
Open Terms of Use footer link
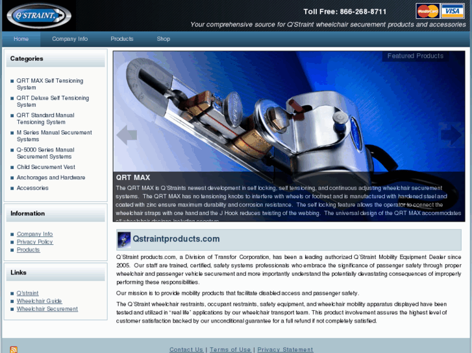(230, 350)
